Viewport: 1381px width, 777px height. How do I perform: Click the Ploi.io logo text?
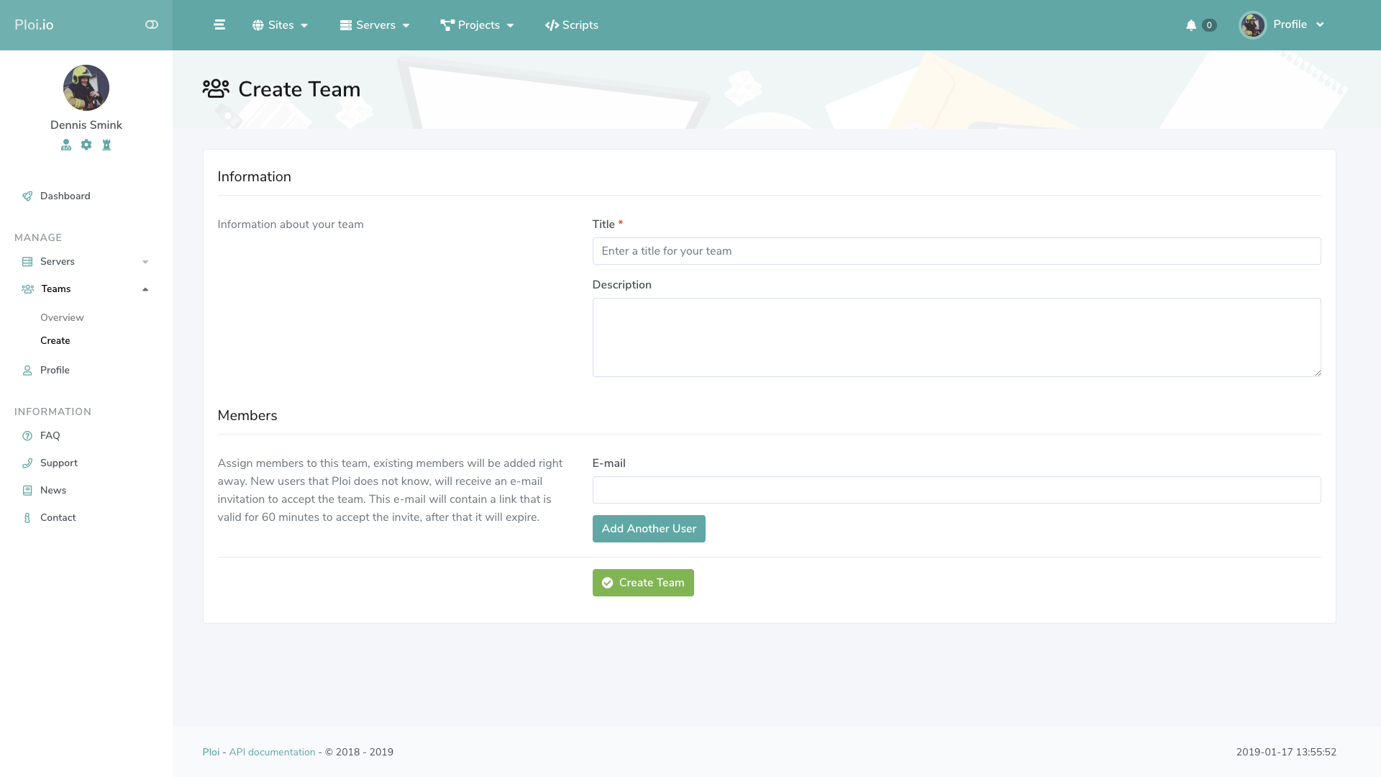pyautogui.click(x=34, y=24)
